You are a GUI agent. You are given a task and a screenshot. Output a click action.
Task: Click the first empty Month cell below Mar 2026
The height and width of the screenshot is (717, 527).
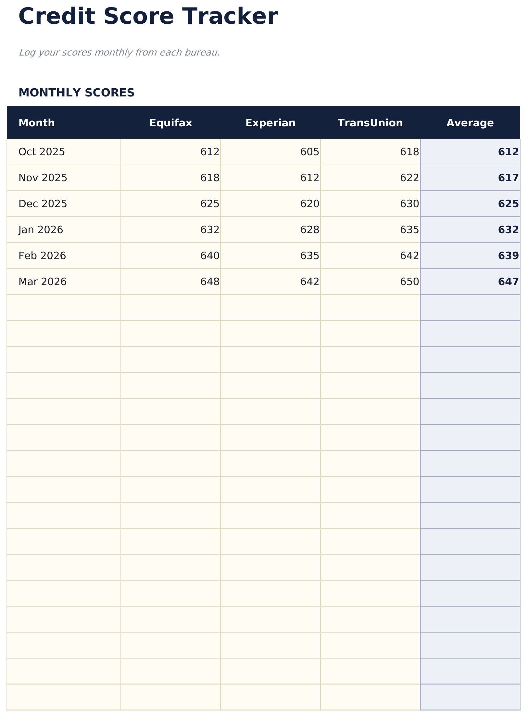pos(64,308)
